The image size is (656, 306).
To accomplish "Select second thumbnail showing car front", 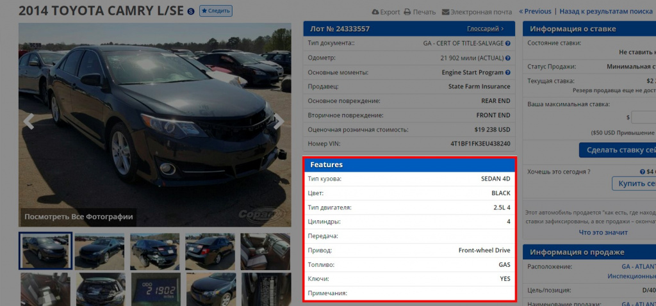I will [x=99, y=251].
